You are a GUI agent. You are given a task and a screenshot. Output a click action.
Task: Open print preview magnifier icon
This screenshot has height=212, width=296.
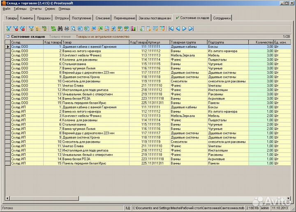[73, 29]
